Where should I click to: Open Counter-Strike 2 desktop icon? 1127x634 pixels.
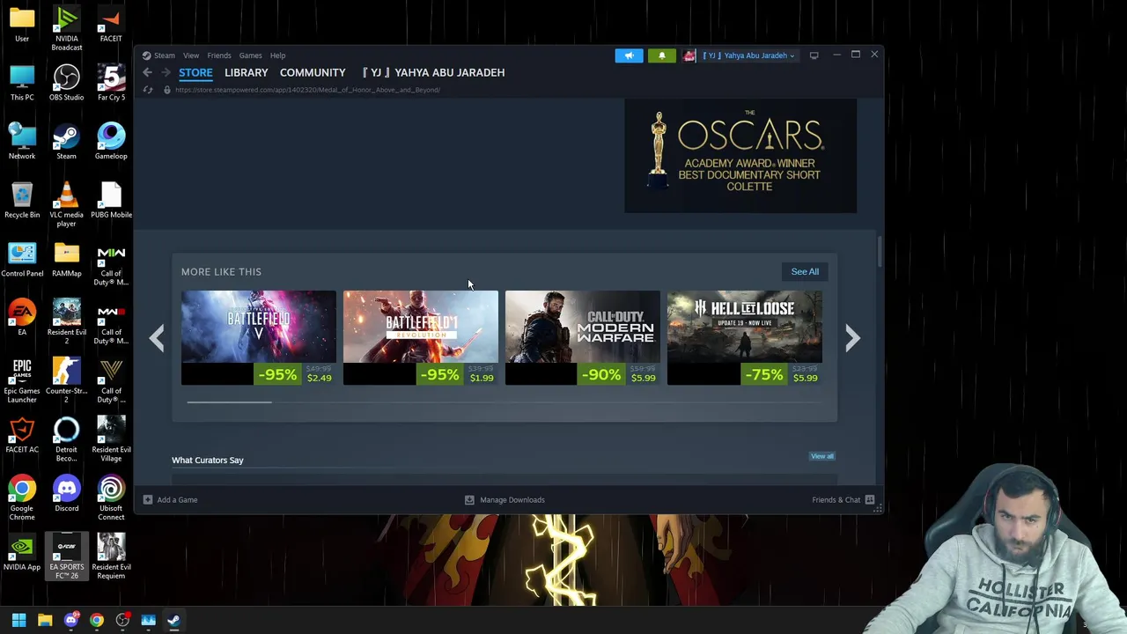tap(66, 380)
